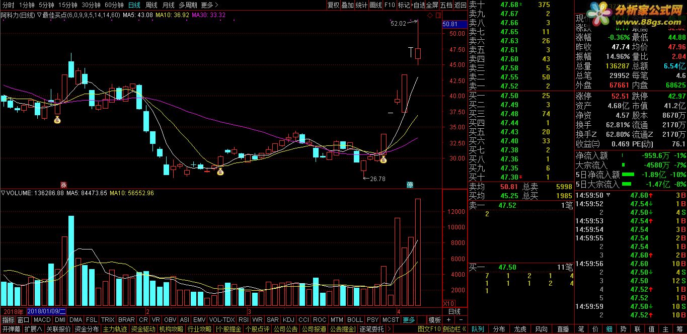Click the 开弹幕 button

(x=11, y=329)
